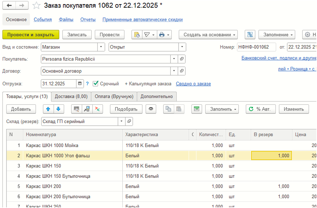Open Примененные автоматические скидки tab

pos(143,20)
